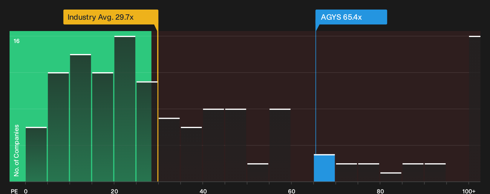The width and height of the screenshot is (490, 194).
Task: Click the '16' y-axis value
Action: coord(16,41)
